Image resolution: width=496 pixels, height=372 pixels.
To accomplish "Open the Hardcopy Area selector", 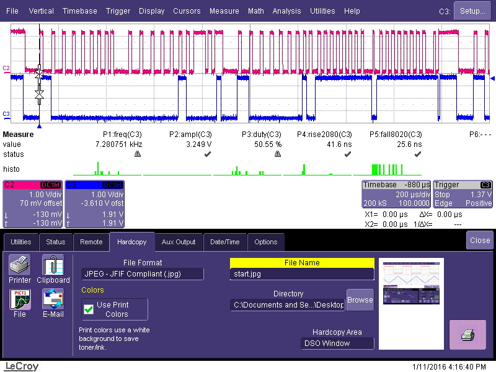I will [x=337, y=343].
